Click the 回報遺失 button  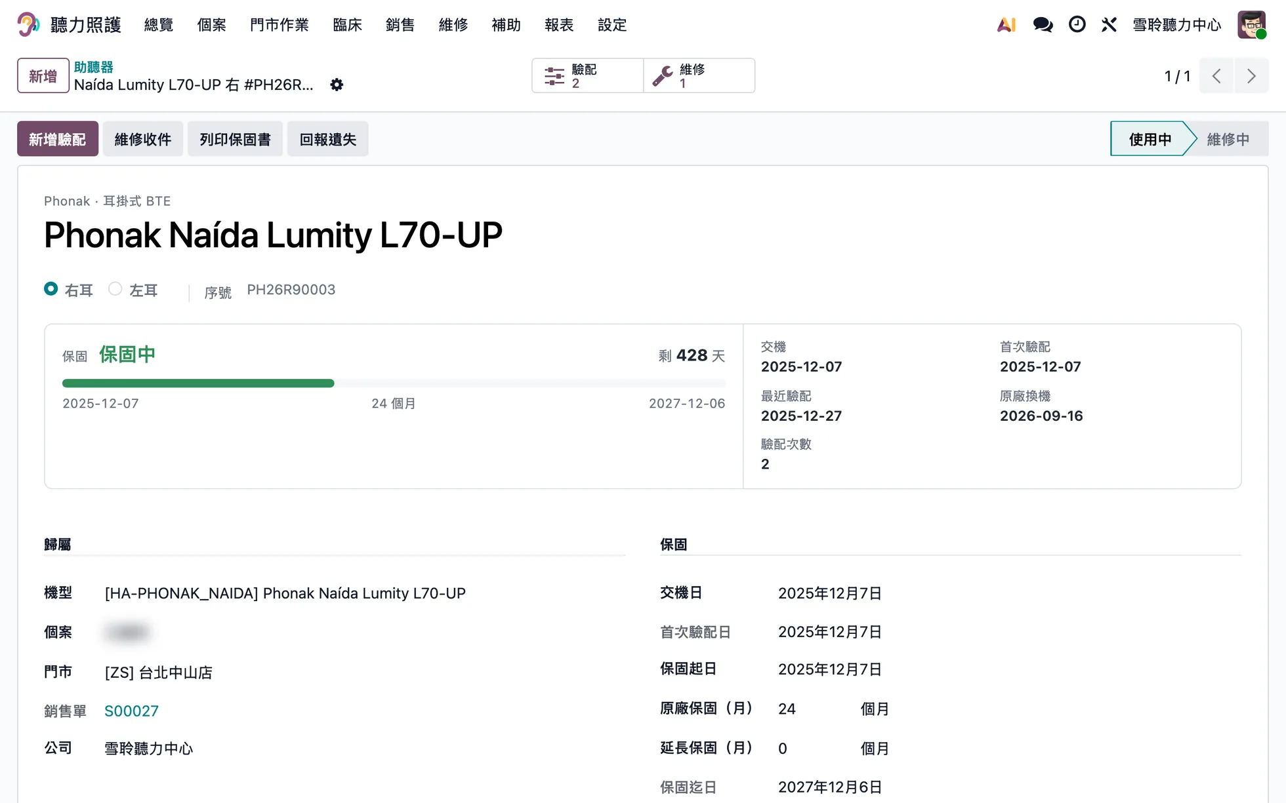pyautogui.click(x=327, y=139)
